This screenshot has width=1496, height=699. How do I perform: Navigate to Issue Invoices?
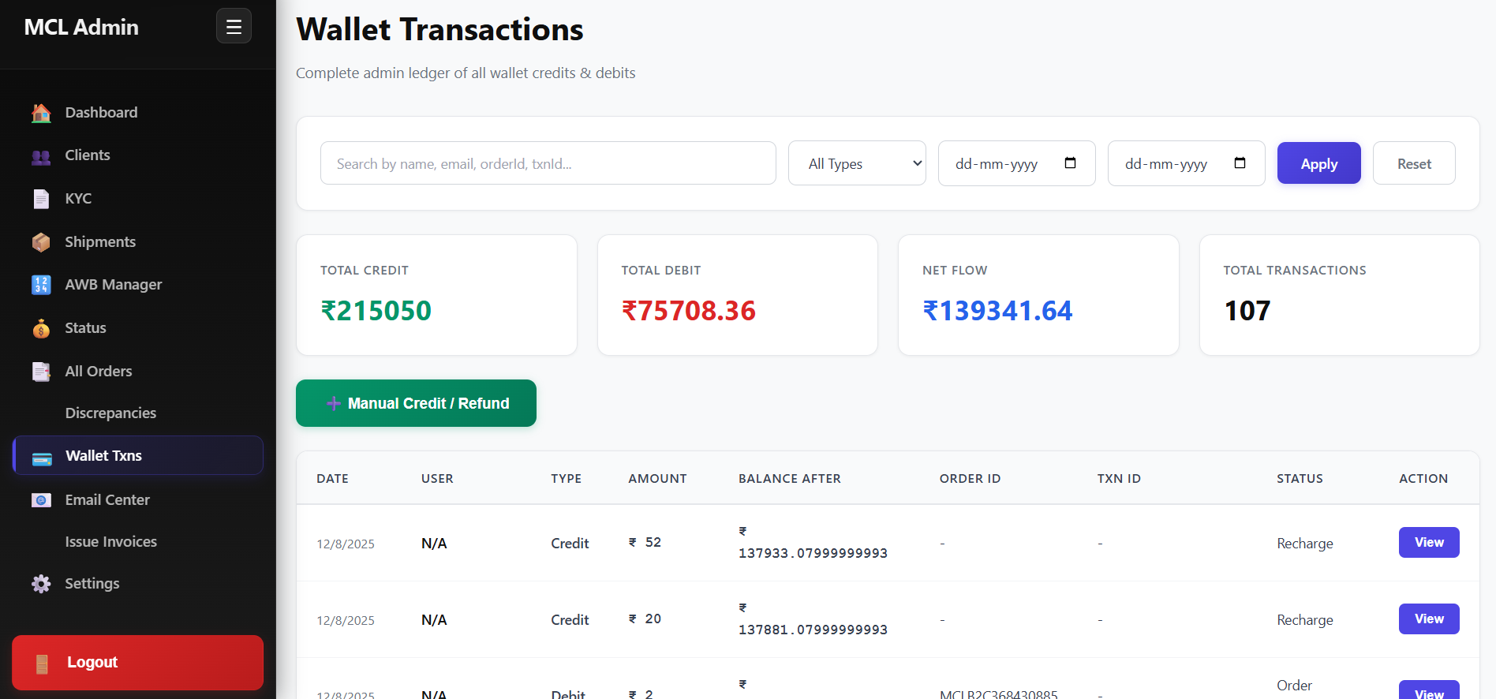(110, 542)
